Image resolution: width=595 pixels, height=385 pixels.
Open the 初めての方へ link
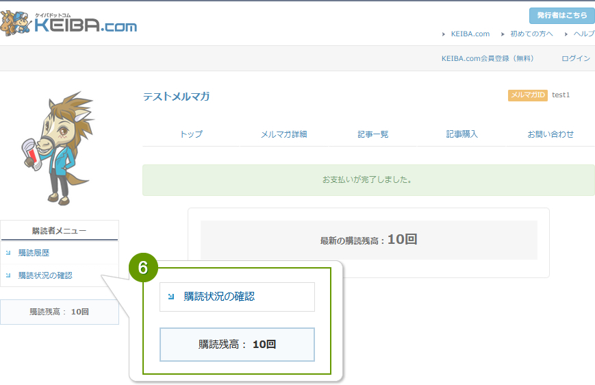click(x=531, y=34)
